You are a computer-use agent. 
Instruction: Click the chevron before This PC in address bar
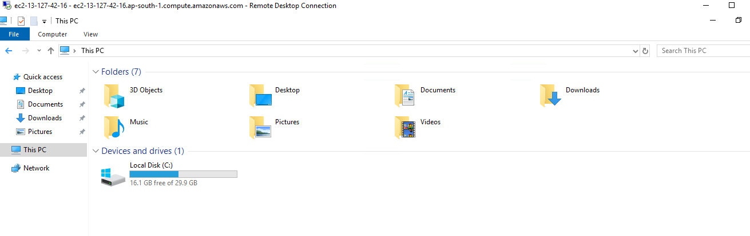[75, 51]
